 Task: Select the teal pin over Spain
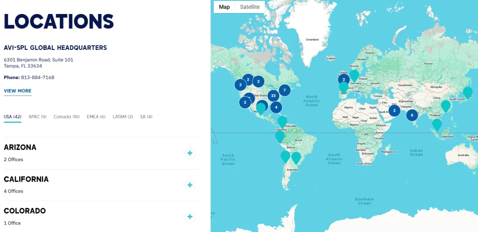[344, 87]
